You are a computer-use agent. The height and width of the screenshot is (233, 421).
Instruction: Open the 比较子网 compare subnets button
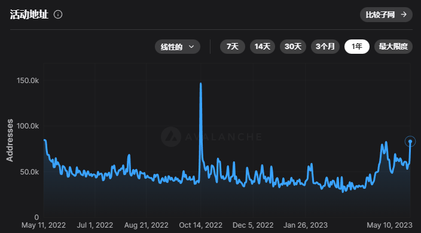pyautogui.click(x=386, y=15)
